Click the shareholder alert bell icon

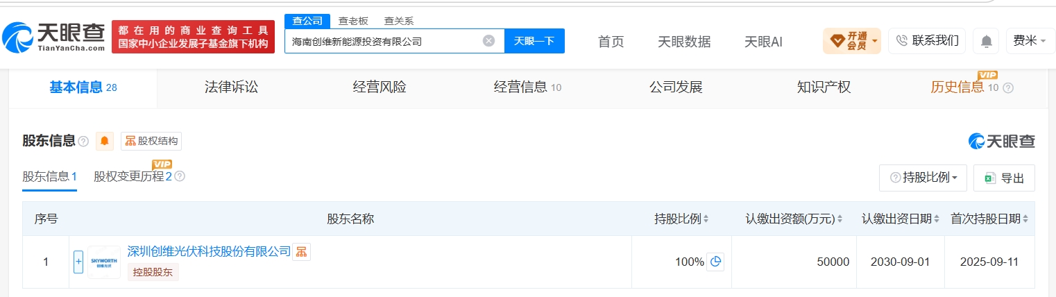coord(105,141)
